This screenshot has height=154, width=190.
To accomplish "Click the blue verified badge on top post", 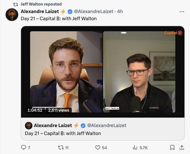I will coord(70,12).
